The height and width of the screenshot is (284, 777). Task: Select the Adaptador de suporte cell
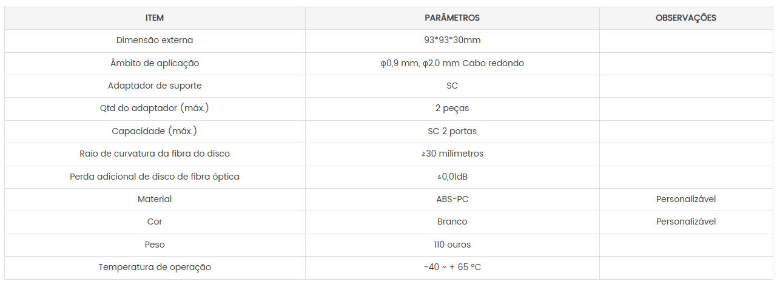pyautogui.click(x=155, y=86)
